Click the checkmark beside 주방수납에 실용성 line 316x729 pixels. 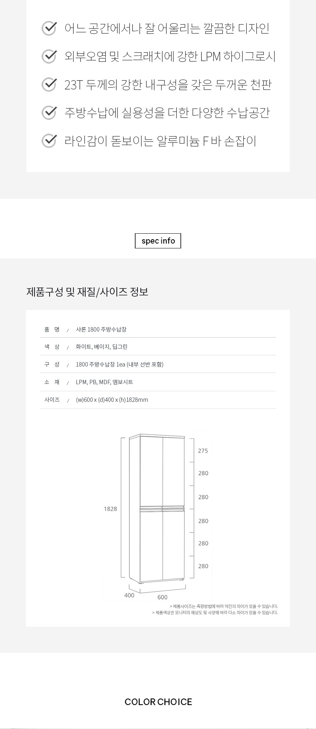(x=49, y=112)
